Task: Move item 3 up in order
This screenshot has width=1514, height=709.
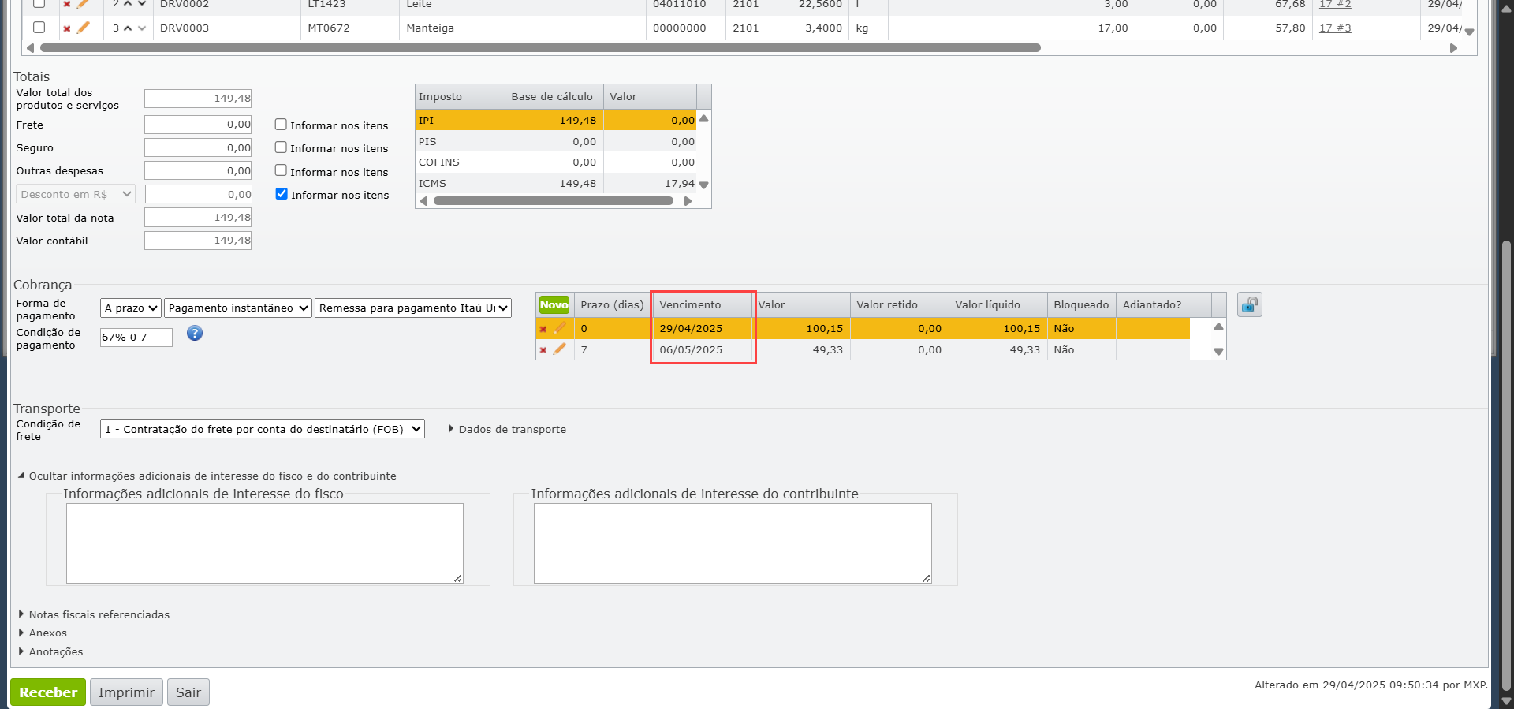Action: [x=128, y=28]
